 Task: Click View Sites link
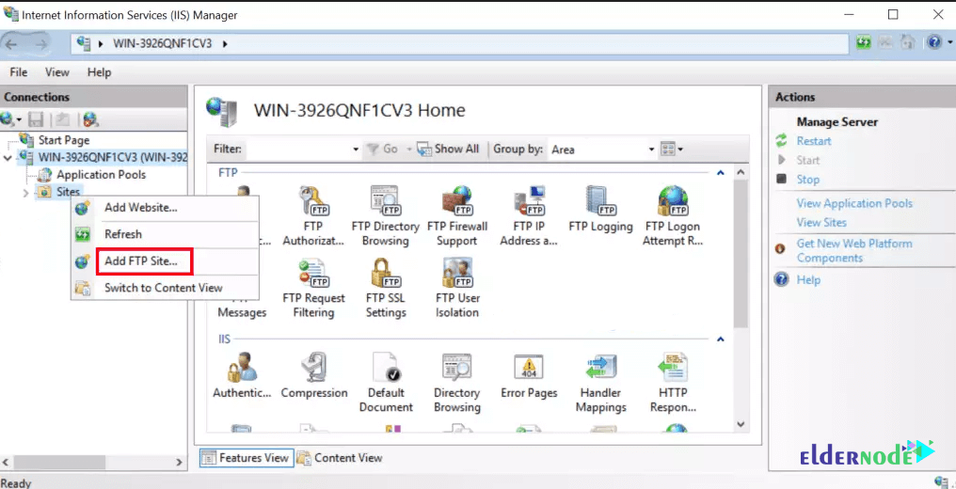coord(821,222)
